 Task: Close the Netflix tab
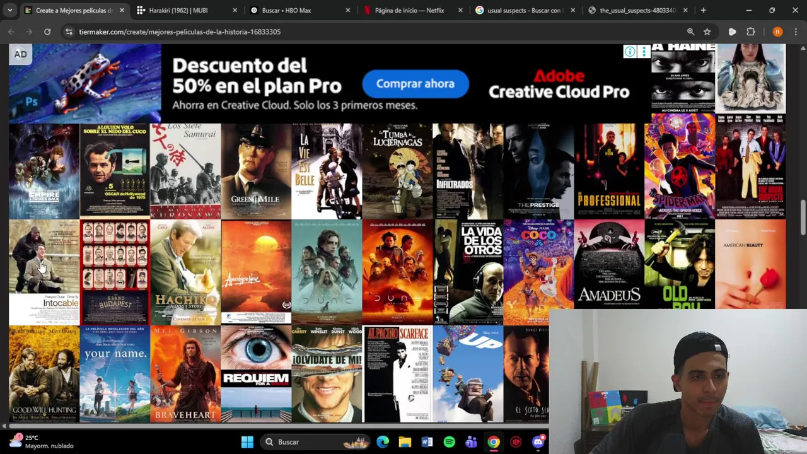(x=460, y=10)
